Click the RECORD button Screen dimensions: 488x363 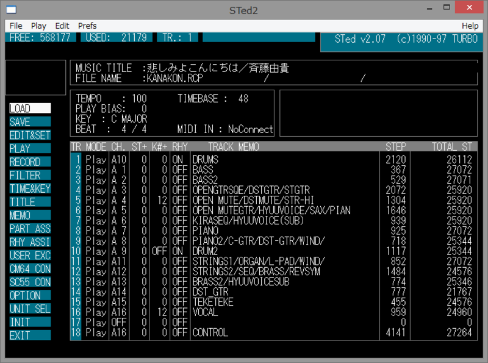(x=30, y=162)
